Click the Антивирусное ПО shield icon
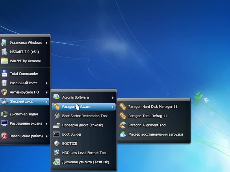Image resolution: width=230 pixels, height=172 pixels. point(4,92)
